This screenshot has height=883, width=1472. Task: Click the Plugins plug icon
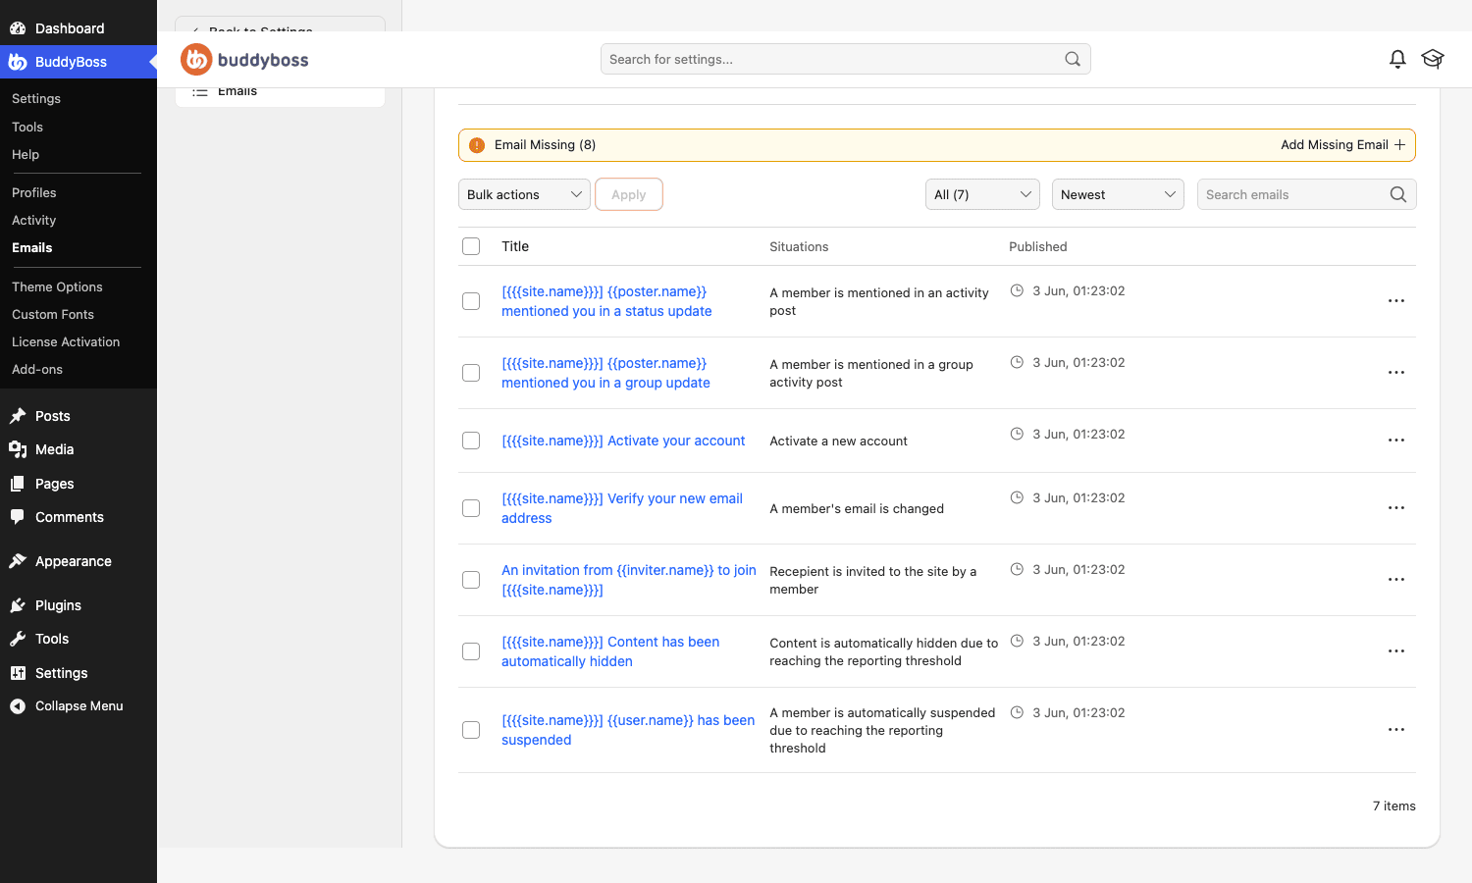pyautogui.click(x=18, y=605)
